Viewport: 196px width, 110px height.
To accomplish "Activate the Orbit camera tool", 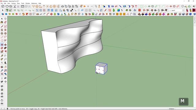I will point(2,67).
